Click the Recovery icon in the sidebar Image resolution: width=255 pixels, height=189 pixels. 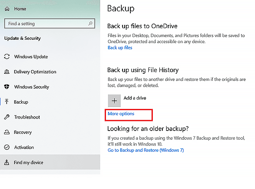(7, 133)
